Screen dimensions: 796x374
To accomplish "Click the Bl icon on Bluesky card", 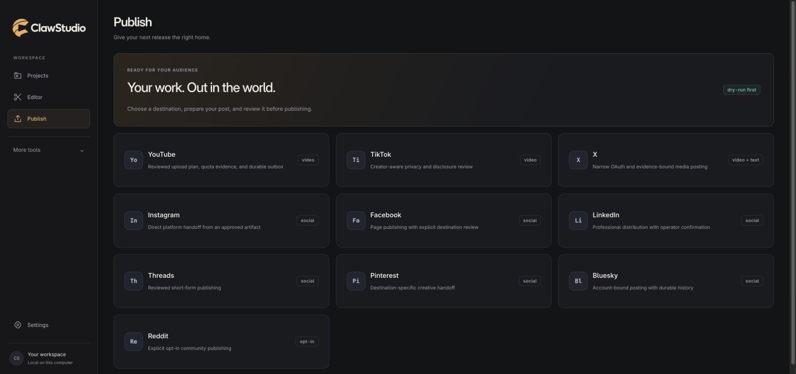I will [x=578, y=281].
